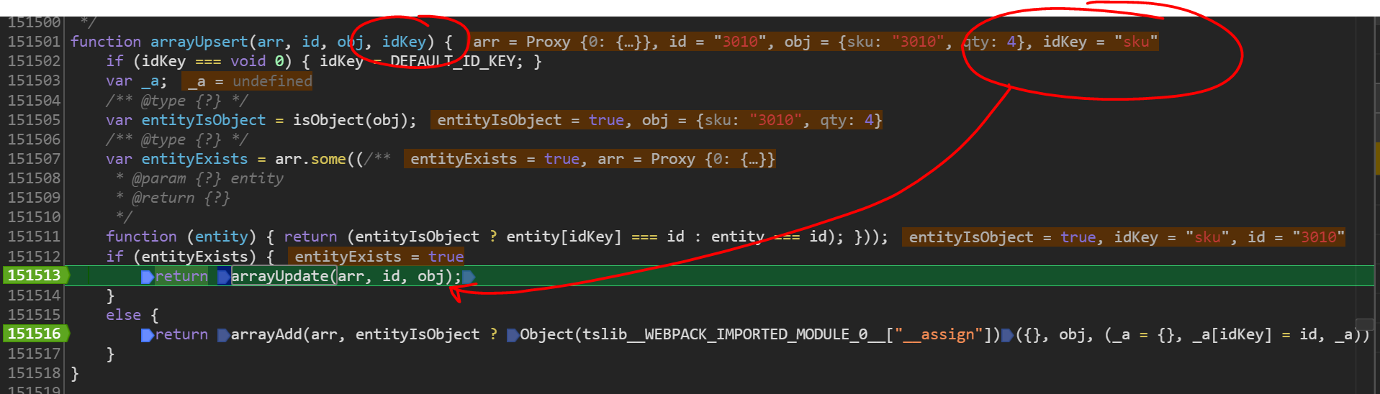Set a breakpoint on line number 151507

tap(34, 158)
